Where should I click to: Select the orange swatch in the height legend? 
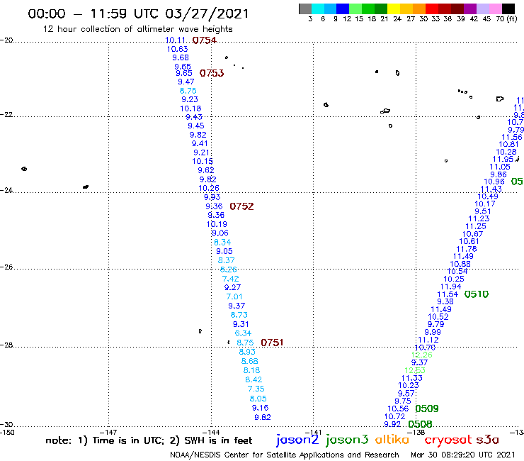point(418,9)
